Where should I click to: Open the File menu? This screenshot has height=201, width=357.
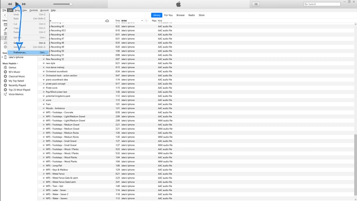[x=4, y=10]
